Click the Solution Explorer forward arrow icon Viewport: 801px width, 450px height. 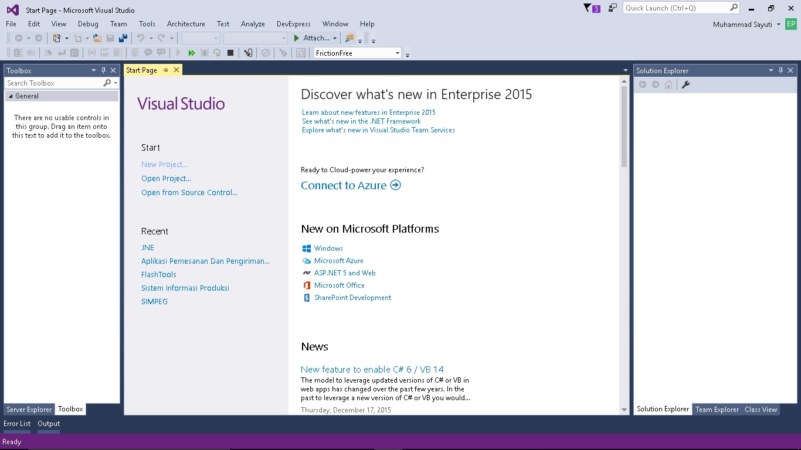click(656, 84)
